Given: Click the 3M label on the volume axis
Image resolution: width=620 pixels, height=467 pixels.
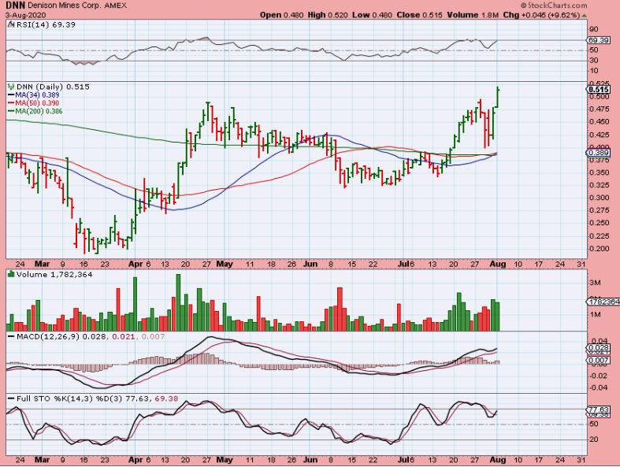Looking at the screenshot, I should click(595, 283).
